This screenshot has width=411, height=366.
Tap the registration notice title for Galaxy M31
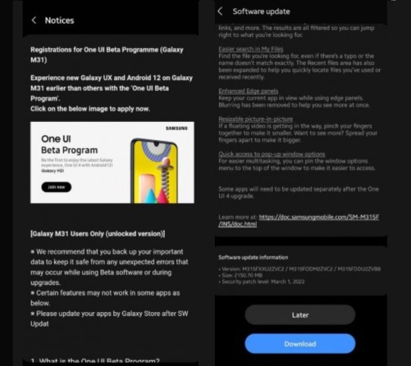(x=107, y=55)
